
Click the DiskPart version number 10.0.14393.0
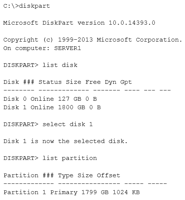(x=132, y=23)
